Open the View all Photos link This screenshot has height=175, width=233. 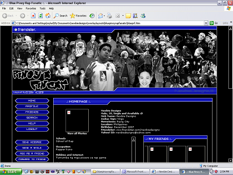(x=77, y=134)
